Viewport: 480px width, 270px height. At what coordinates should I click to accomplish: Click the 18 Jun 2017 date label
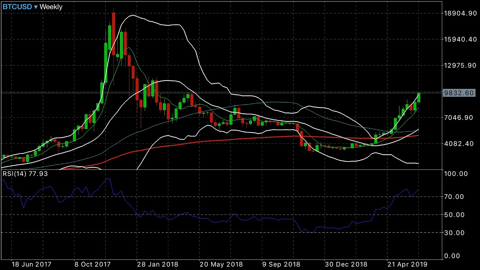click(31, 264)
